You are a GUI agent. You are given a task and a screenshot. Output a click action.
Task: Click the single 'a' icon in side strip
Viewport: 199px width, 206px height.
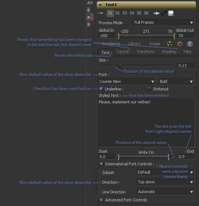coord(89,10)
